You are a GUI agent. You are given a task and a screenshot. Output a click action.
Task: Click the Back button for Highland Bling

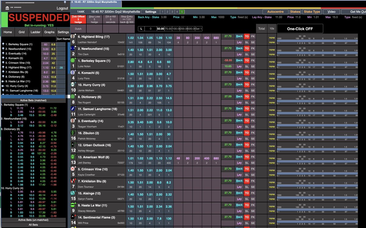[x=239, y=36]
